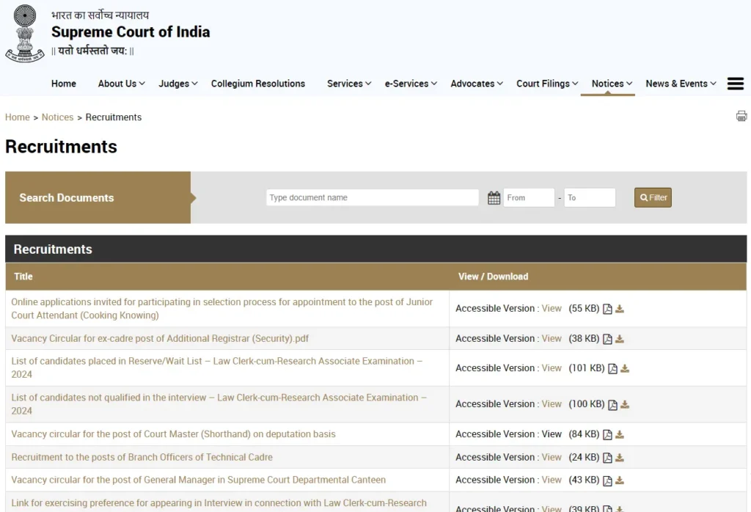
Task: Download the Reserve/Wait List document
Action: (x=625, y=368)
